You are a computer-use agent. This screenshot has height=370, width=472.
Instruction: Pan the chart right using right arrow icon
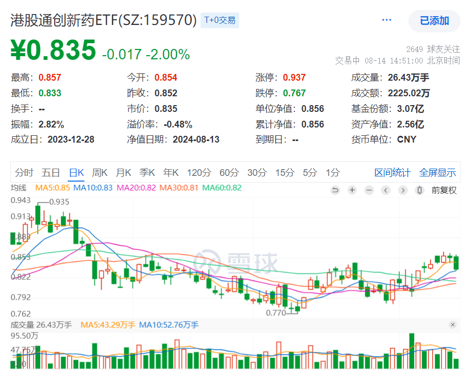pyautogui.click(x=402, y=190)
